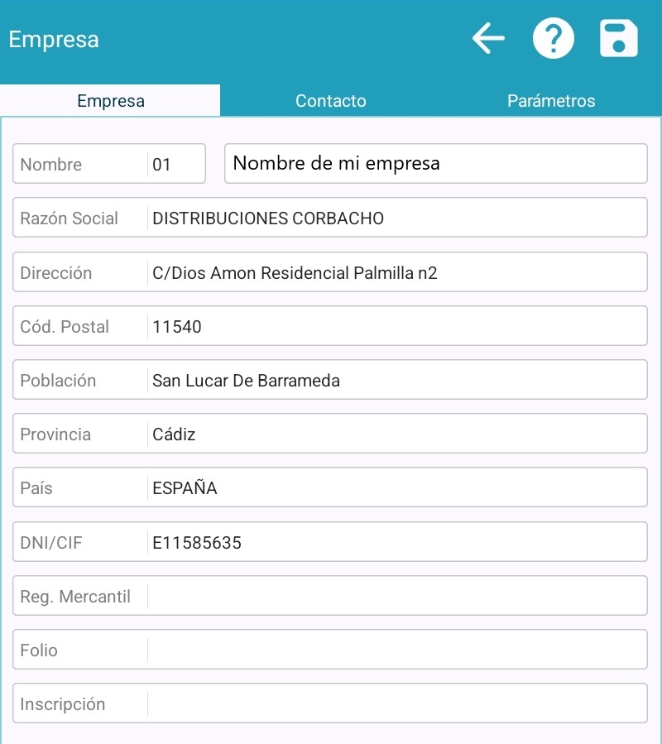
Task: Edit the Cód. Postal value 11540
Action: 396,326
